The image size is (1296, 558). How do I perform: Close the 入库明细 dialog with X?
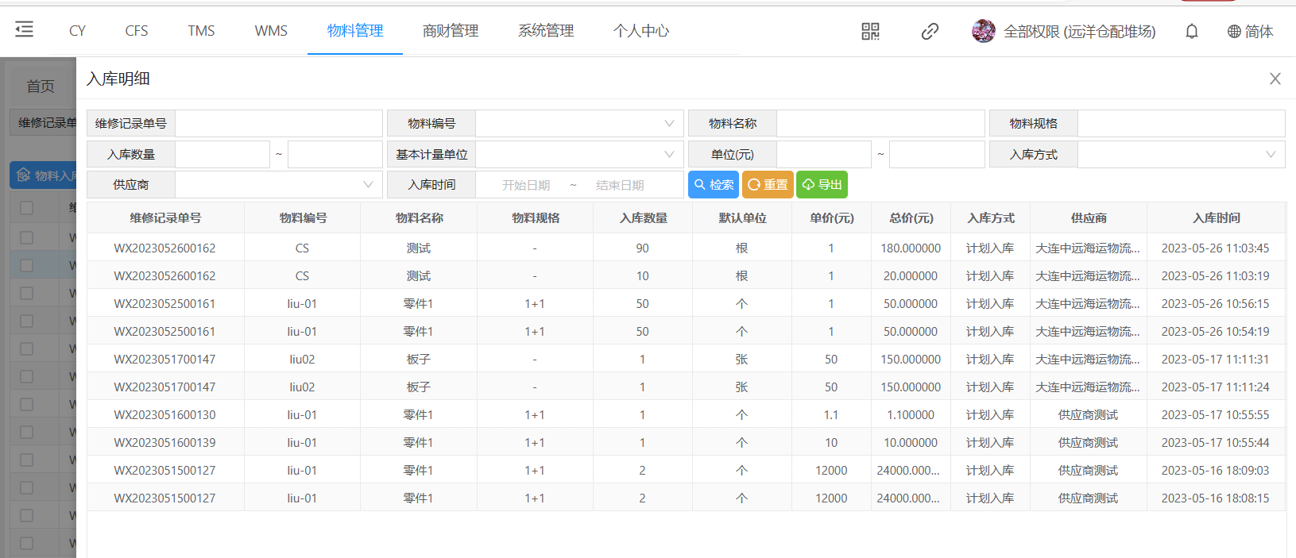coord(1275,79)
